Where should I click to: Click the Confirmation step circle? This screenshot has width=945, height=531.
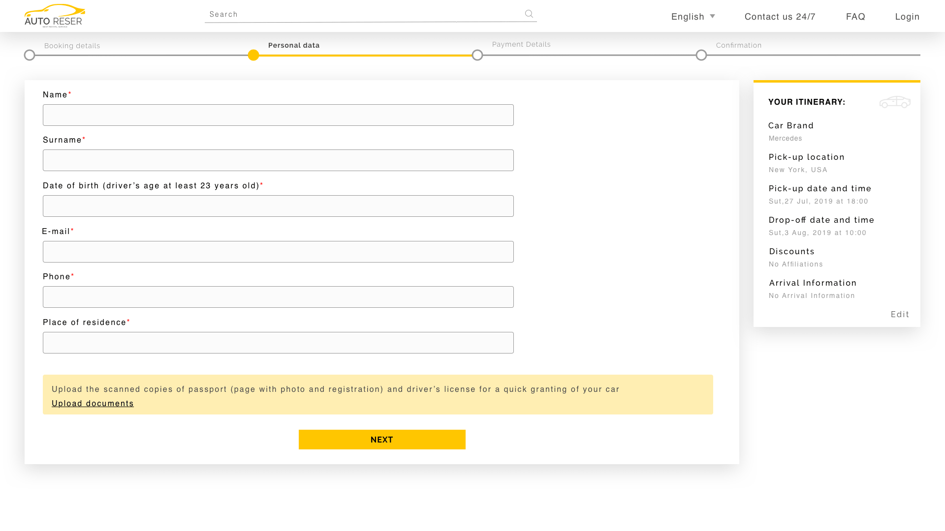point(701,55)
